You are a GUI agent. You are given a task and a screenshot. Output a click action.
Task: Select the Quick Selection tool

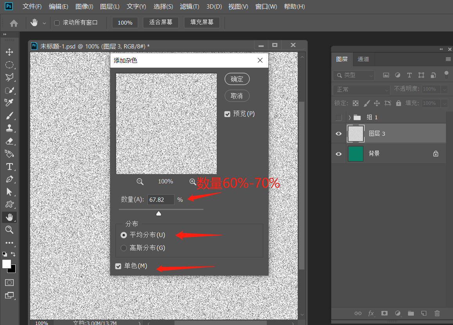9,90
